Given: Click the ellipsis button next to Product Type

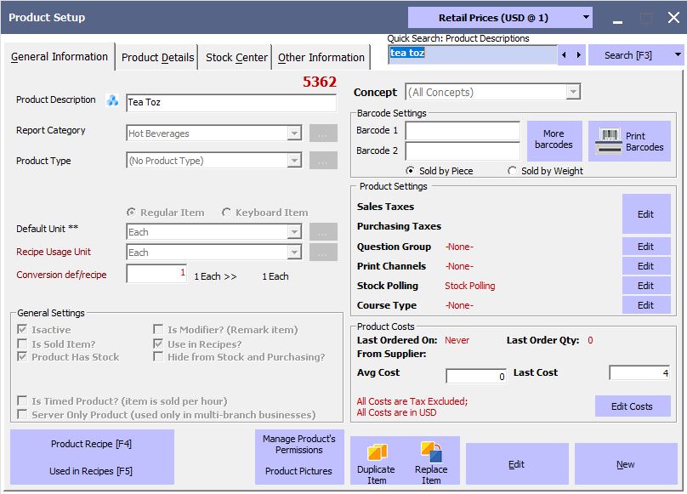Looking at the screenshot, I should [323, 161].
